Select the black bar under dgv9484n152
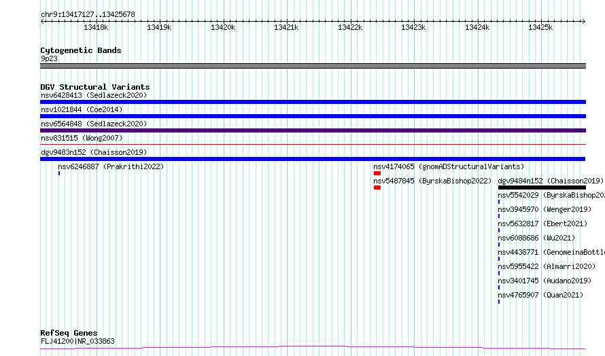 [542, 188]
